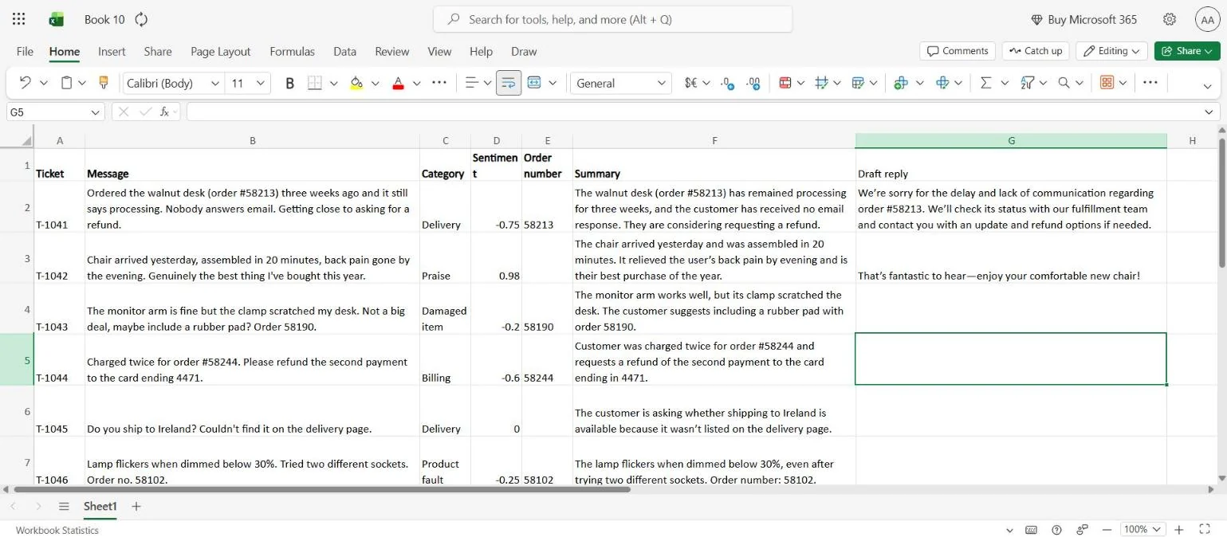Open the app launcher grid icon
This screenshot has height=537, width=1227.
(x=19, y=19)
